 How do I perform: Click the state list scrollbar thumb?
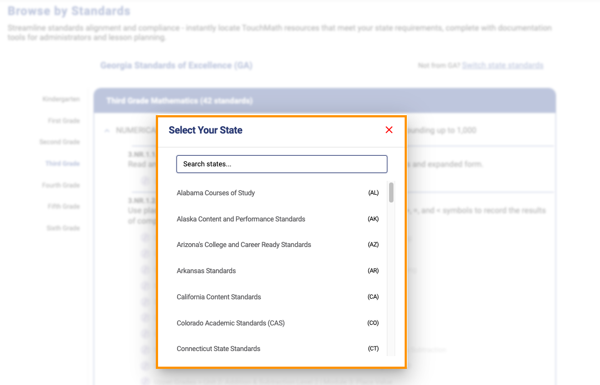(x=391, y=192)
